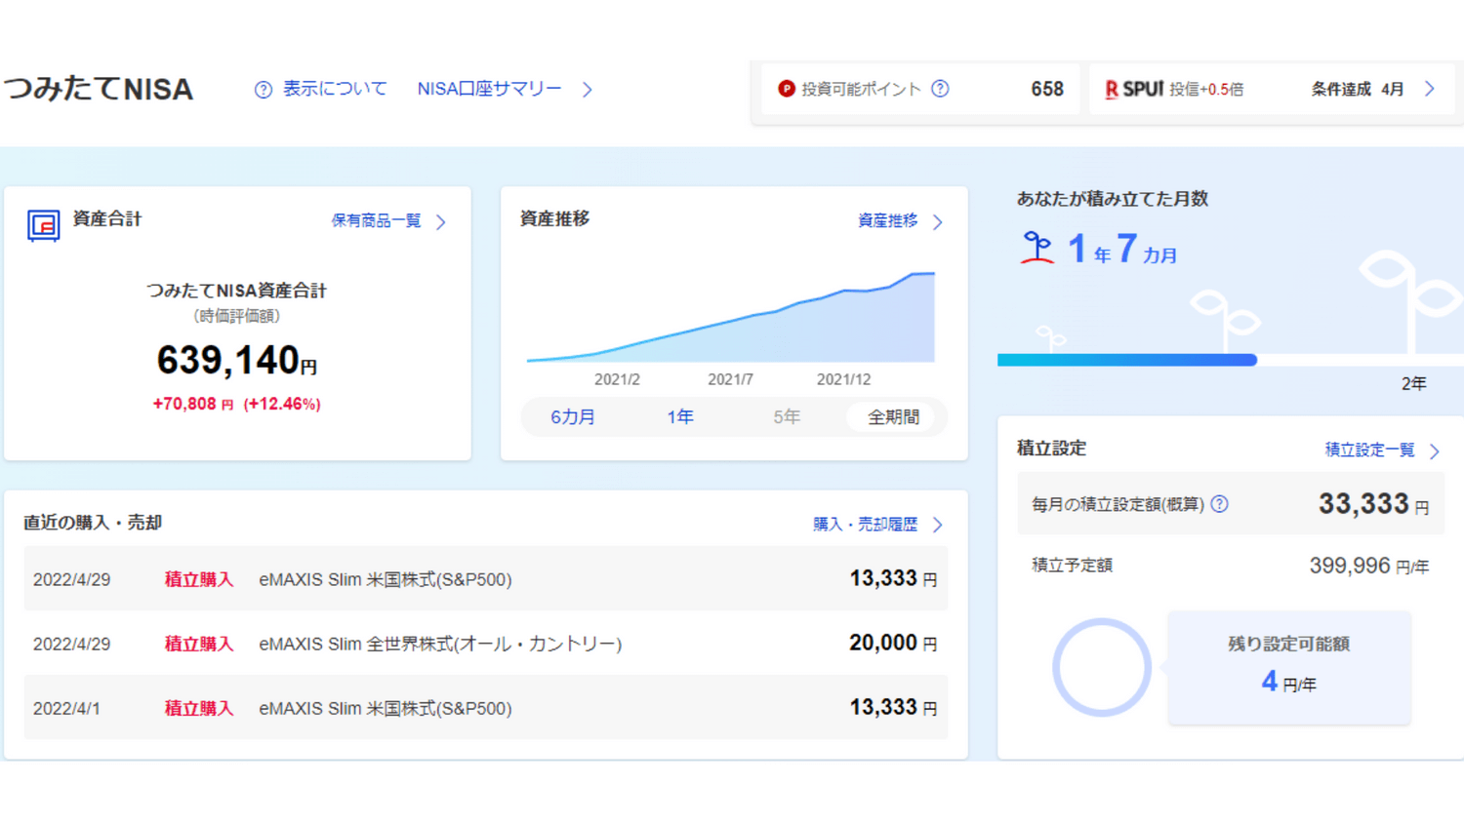Click the 2022/4/29 S&P500 purchase row

(485, 579)
